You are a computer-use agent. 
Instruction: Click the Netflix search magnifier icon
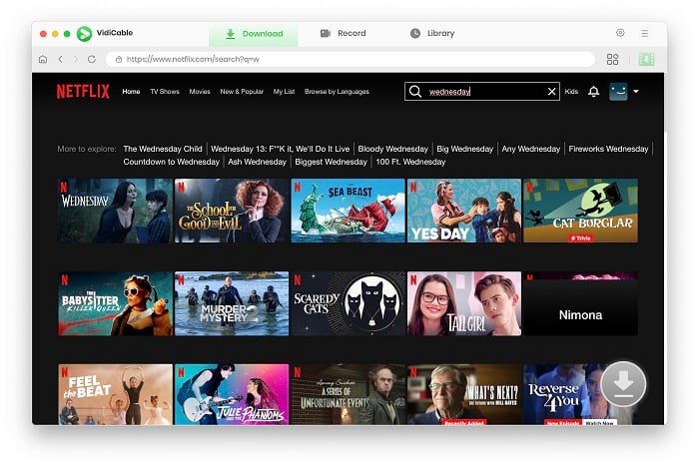click(x=415, y=92)
